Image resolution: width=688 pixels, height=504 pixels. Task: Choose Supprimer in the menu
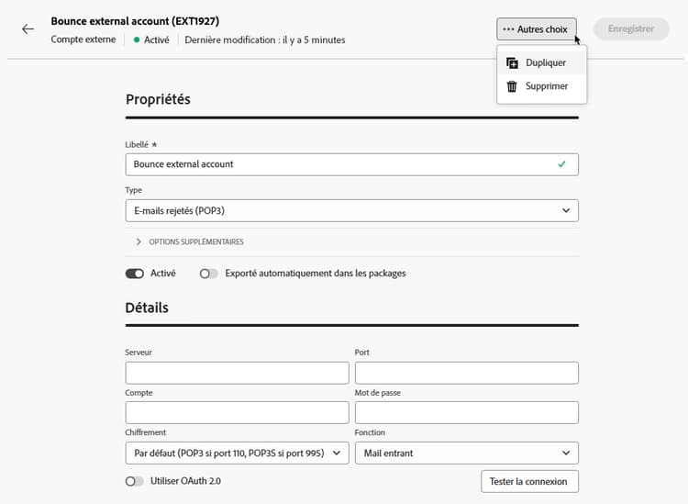[547, 86]
